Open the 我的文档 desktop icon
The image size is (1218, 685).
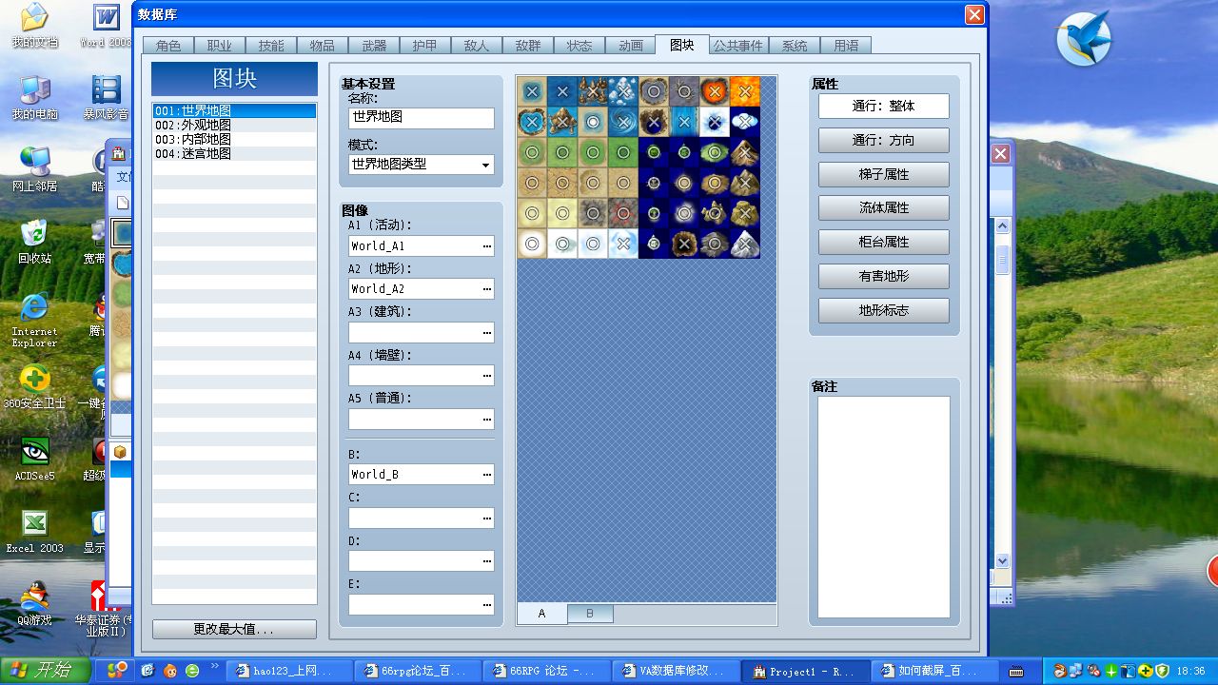(34, 26)
